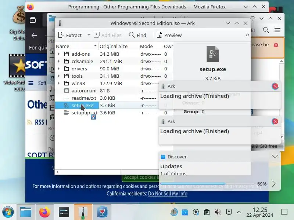Viewport: 294px width, 220px height.
Task: Show hidden tray icons arrow
Action: click(239, 212)
